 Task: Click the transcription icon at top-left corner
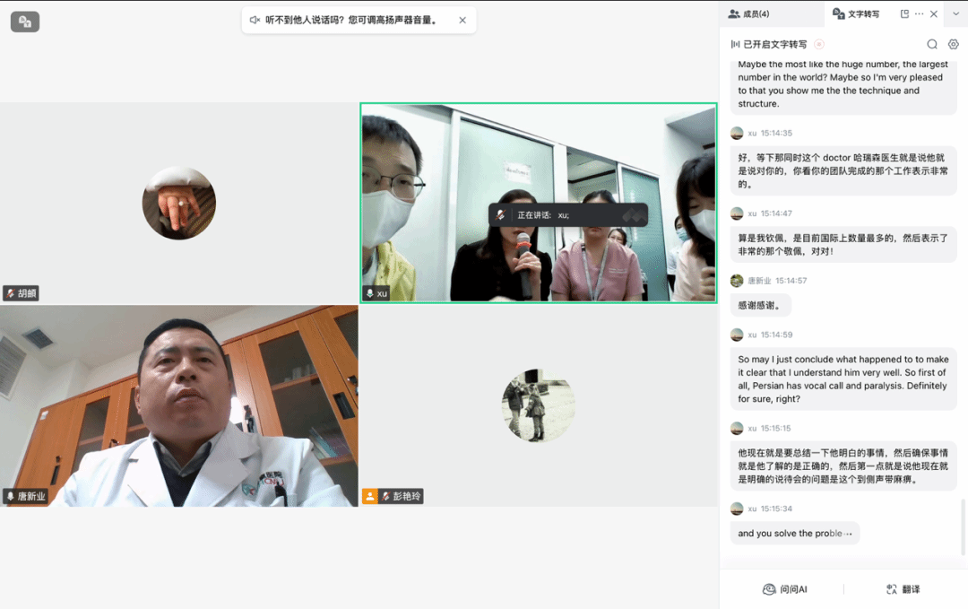(24, 22)
